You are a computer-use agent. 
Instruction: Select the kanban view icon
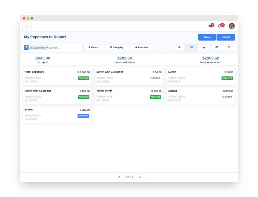tap(191, 47)
